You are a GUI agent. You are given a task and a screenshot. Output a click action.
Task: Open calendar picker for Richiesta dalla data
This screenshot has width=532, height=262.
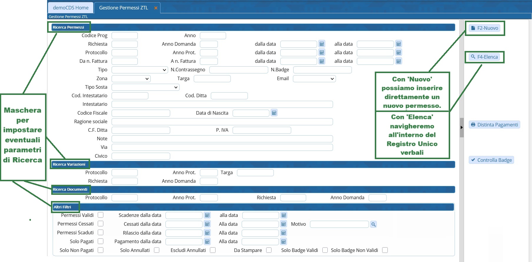322,44
